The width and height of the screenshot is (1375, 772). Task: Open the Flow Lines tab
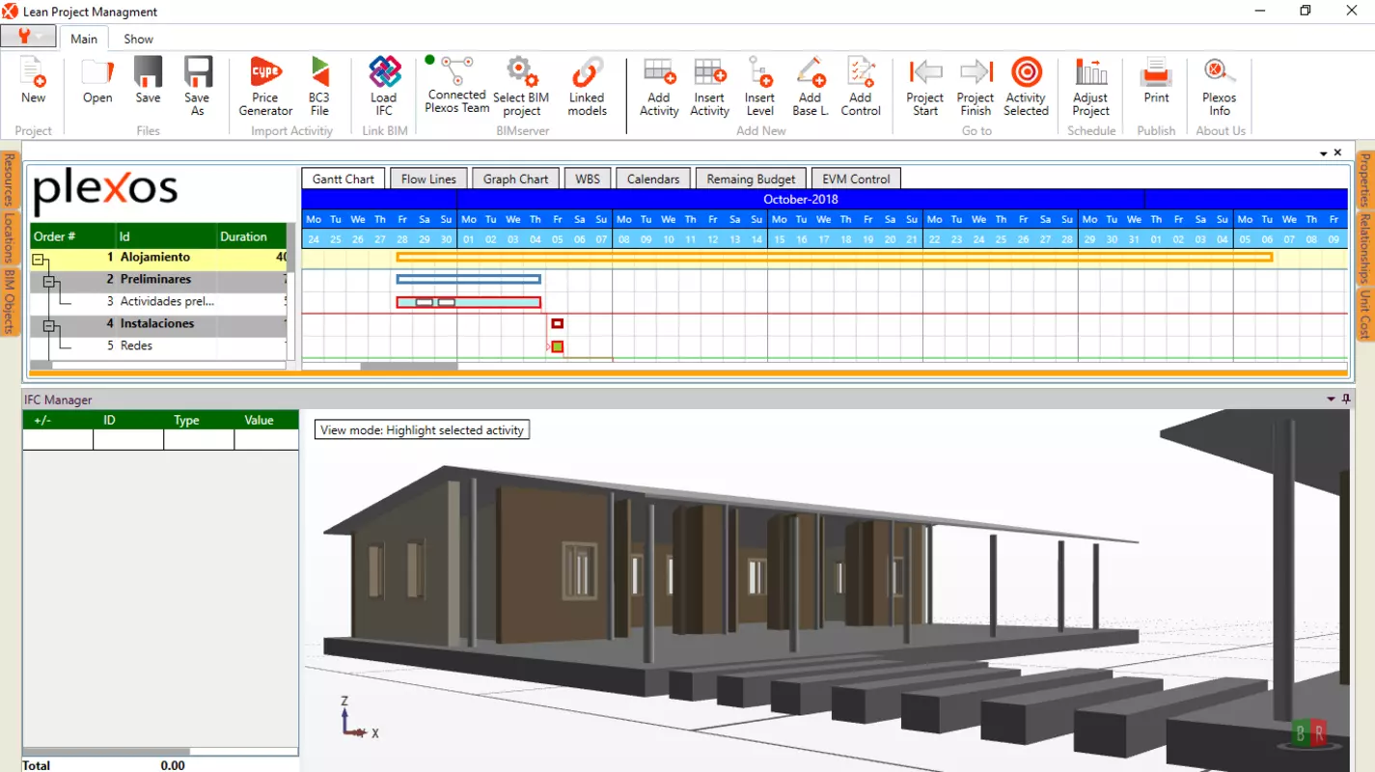tap(428, 179)
